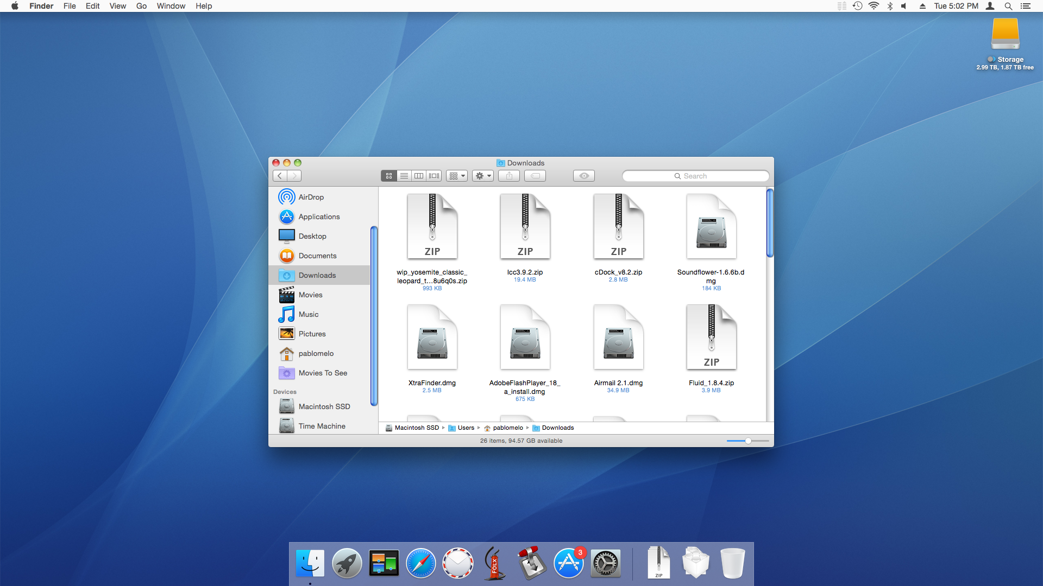This screenshot has height=586, width=1043.
Task: Open Launchpad in the Dock
Action: pyautogui.click(x=347, y=564)
